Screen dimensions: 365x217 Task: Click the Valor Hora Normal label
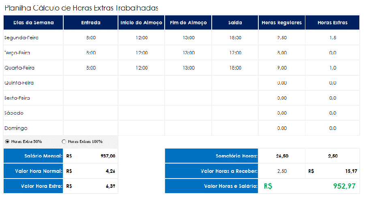point(33,171)
